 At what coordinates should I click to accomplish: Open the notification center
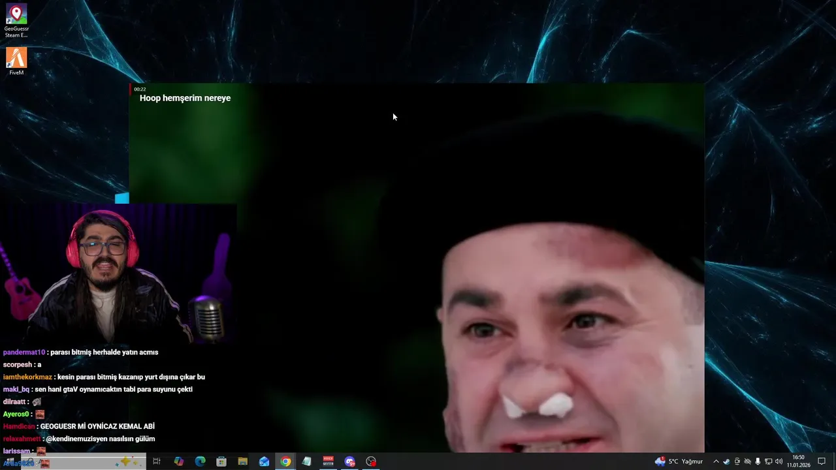822,462
